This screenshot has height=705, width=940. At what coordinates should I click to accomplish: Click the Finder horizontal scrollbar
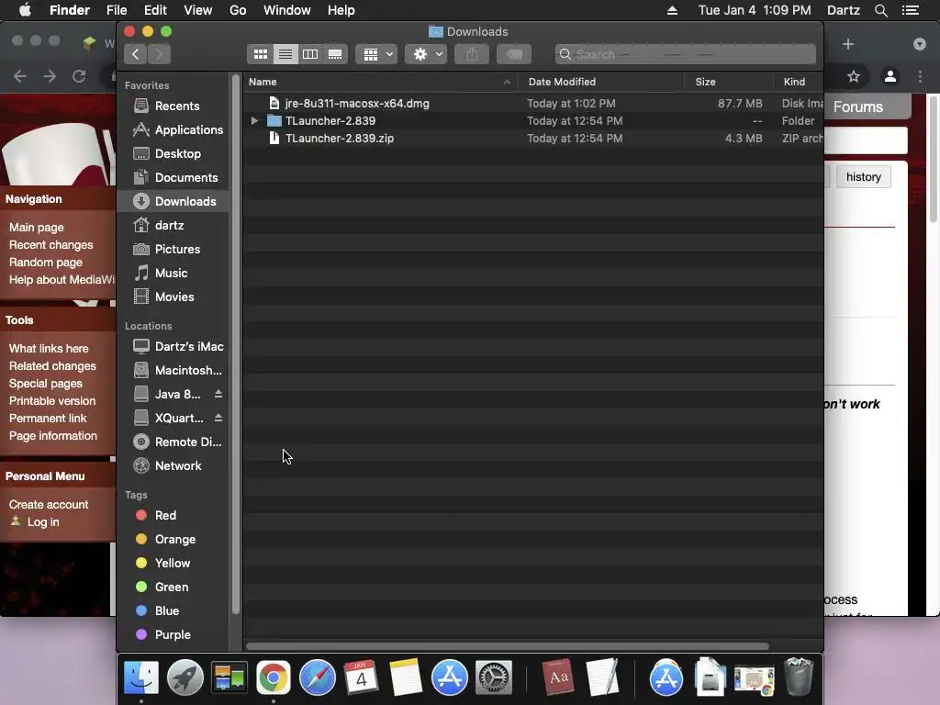coord(507,646)
